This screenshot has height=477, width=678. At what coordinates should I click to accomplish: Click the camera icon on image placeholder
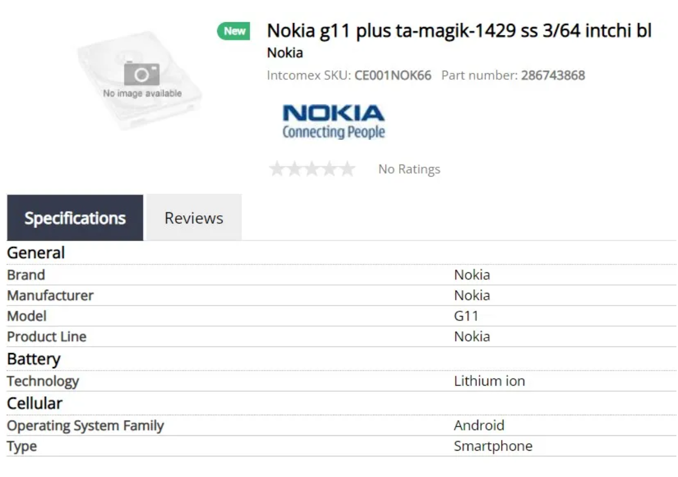click(x=141, y=74)
